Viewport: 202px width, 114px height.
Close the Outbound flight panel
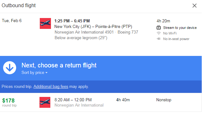tap(195, 6)
